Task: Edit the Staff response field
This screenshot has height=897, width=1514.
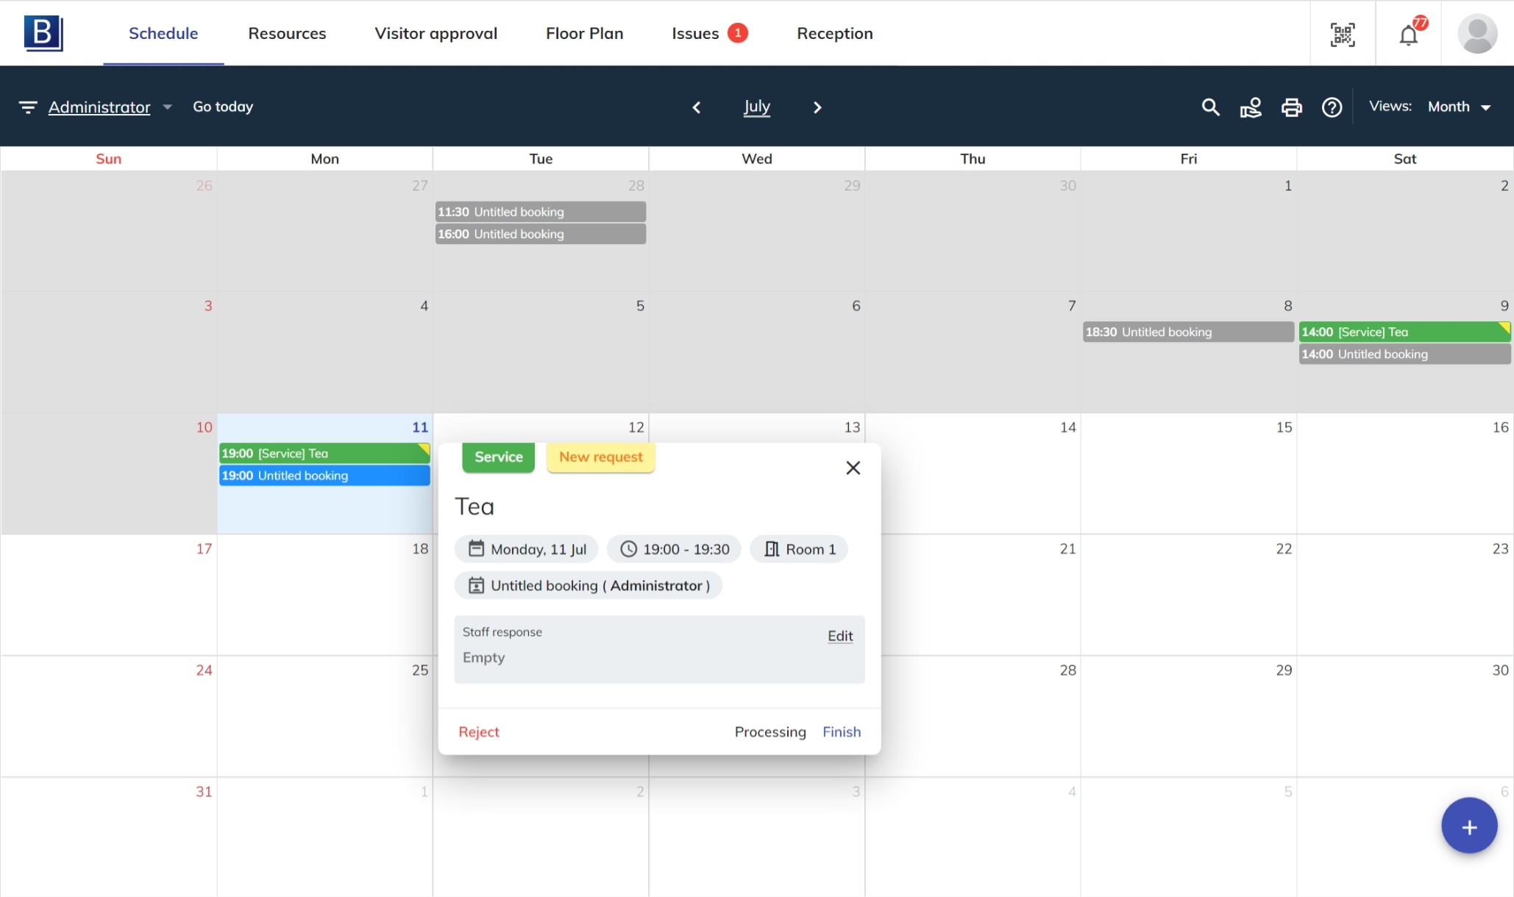Action: tap(839, 636)
